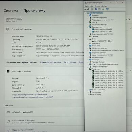Select the Черги друку printer icon
Screen dimensions: 132x132
click(x=90, y=94)
